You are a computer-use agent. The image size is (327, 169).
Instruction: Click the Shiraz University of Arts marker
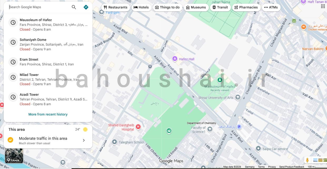click(x=238, y=98)
